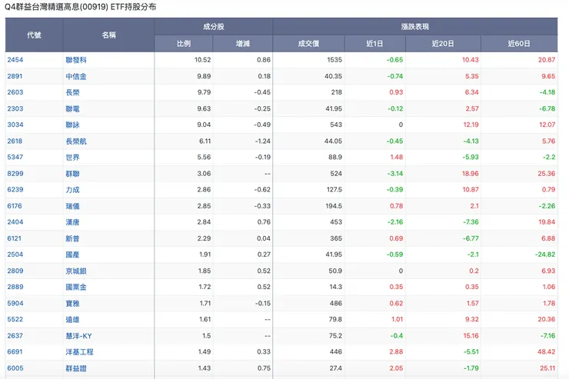Click the 漢唐 stock name link
The width and height of the screenshot is (569, 379).
[x=73, y=222]
